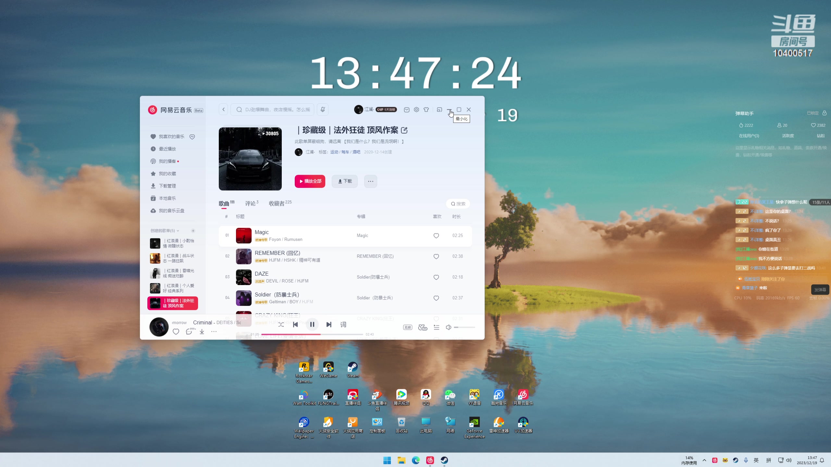Open playlist 红浪漫 | 战斗状态 一路狂飙
This screenshot has width=831, height=467.
click(172, 258)
